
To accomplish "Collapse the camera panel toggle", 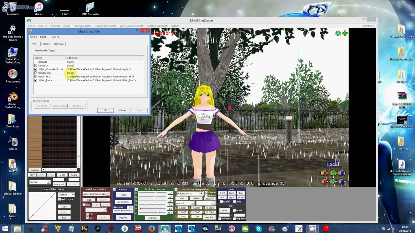I will [114, 189].
